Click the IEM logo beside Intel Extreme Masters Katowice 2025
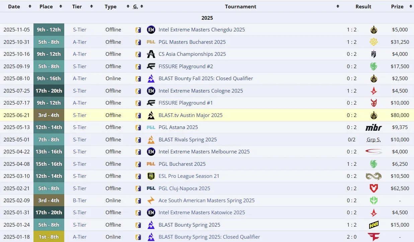 pos(151,213)
